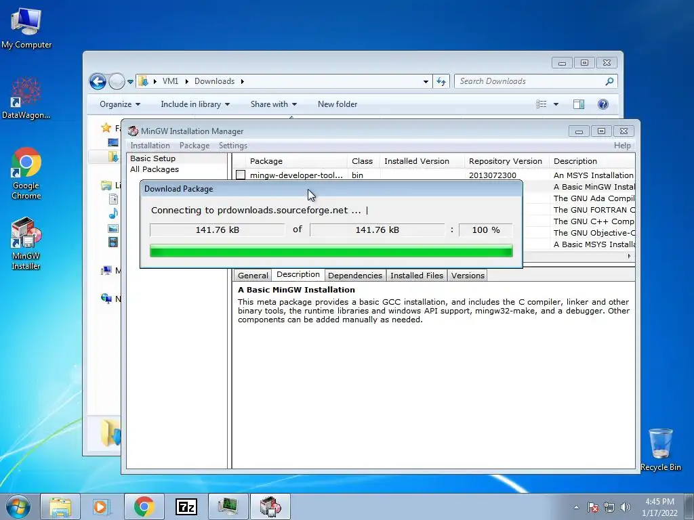Open the Recycle Bin
The image size is (694, 520).
(x=660, y=449)
